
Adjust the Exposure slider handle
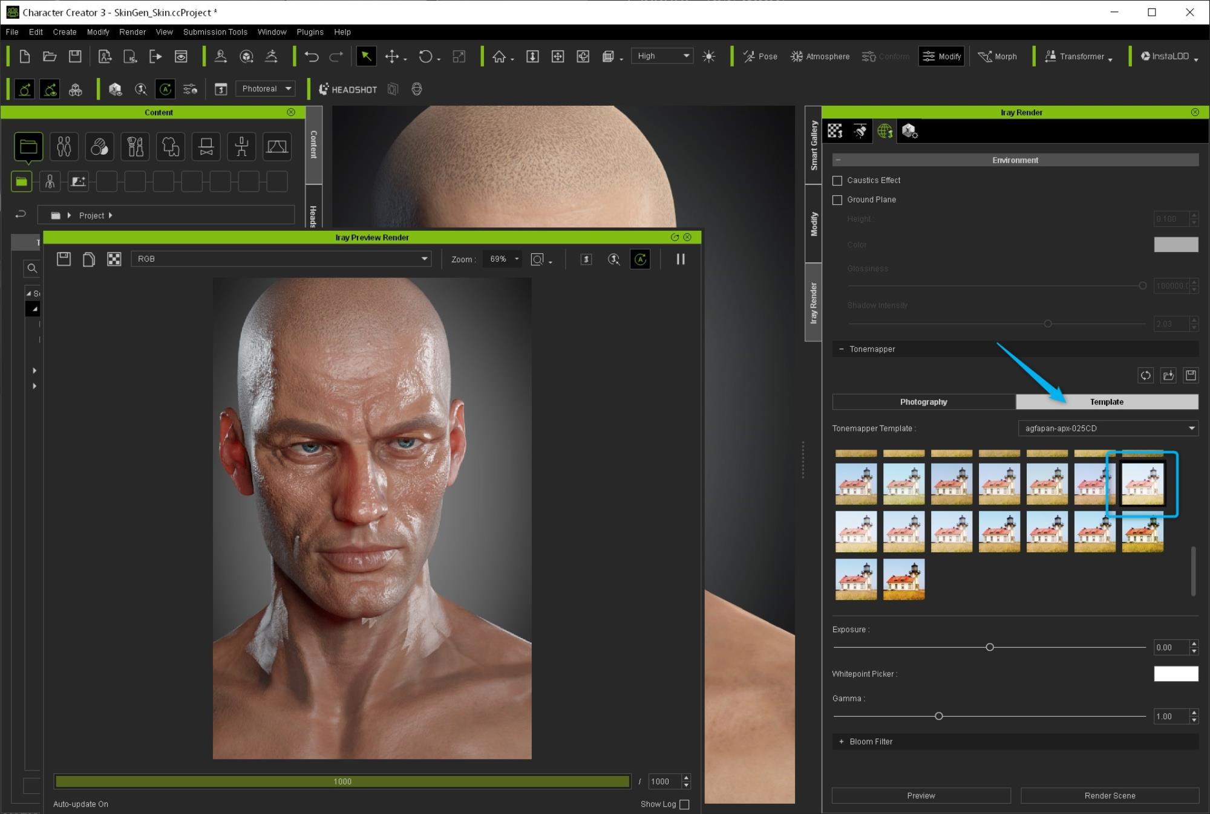(990, 647)
